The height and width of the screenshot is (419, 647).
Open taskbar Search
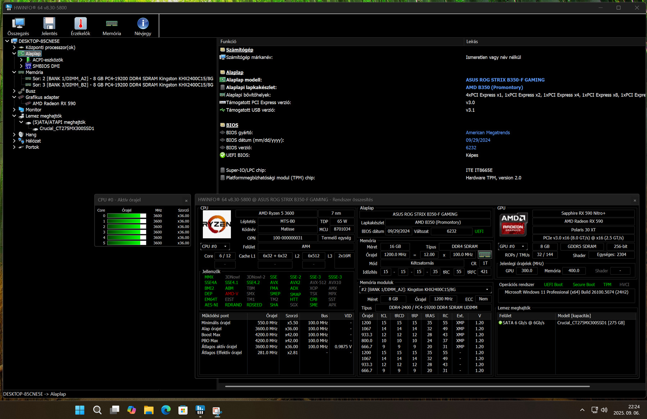pos(97,410)
